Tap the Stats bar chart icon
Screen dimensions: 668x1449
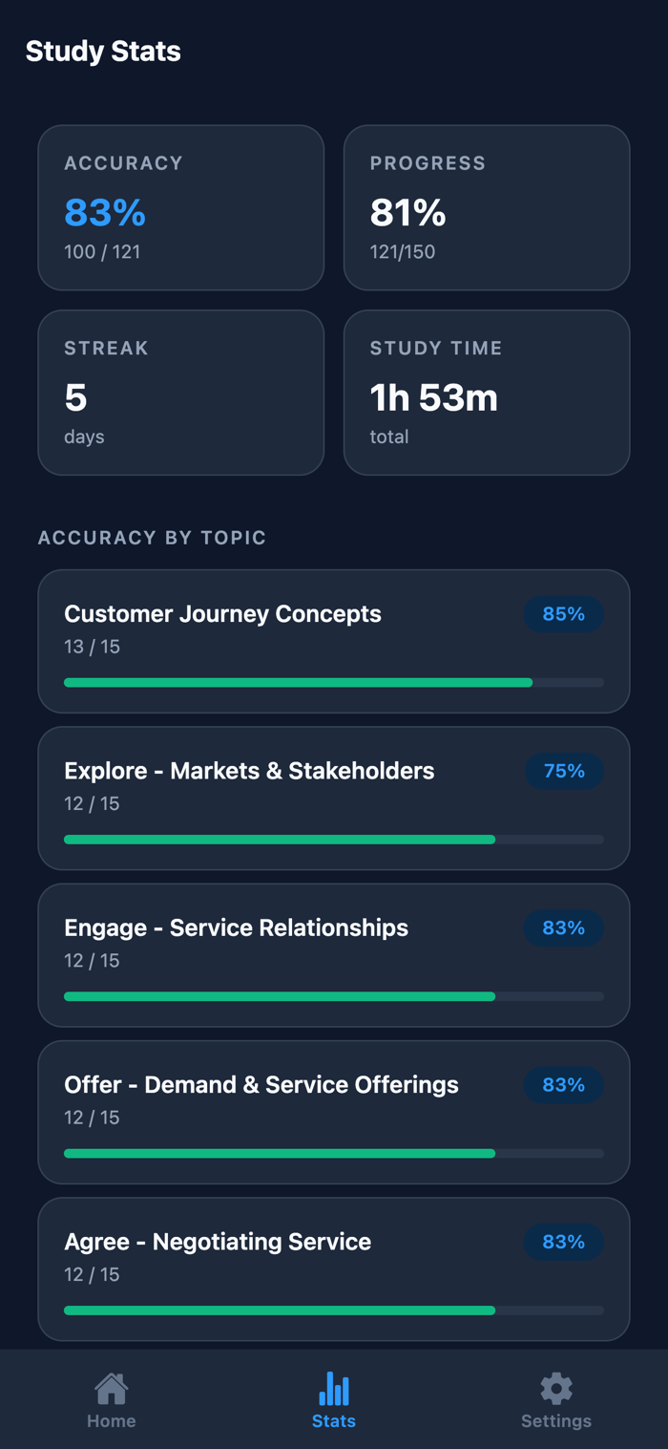click(333, 1388)
